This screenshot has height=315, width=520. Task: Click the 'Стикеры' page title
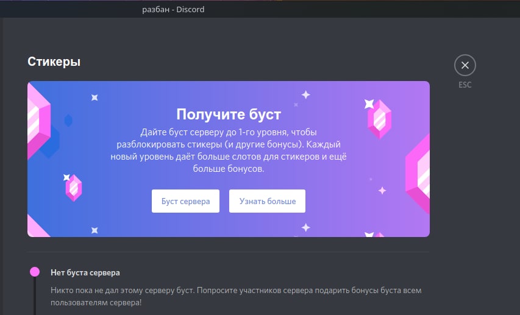click(x=54, y=62)
